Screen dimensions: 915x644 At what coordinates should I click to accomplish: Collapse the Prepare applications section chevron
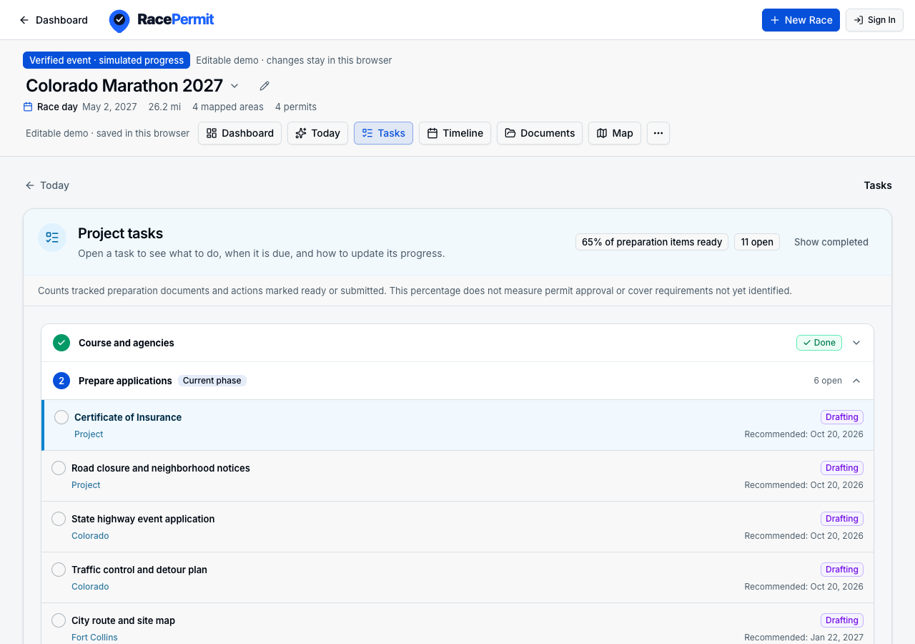pos(856,381)
